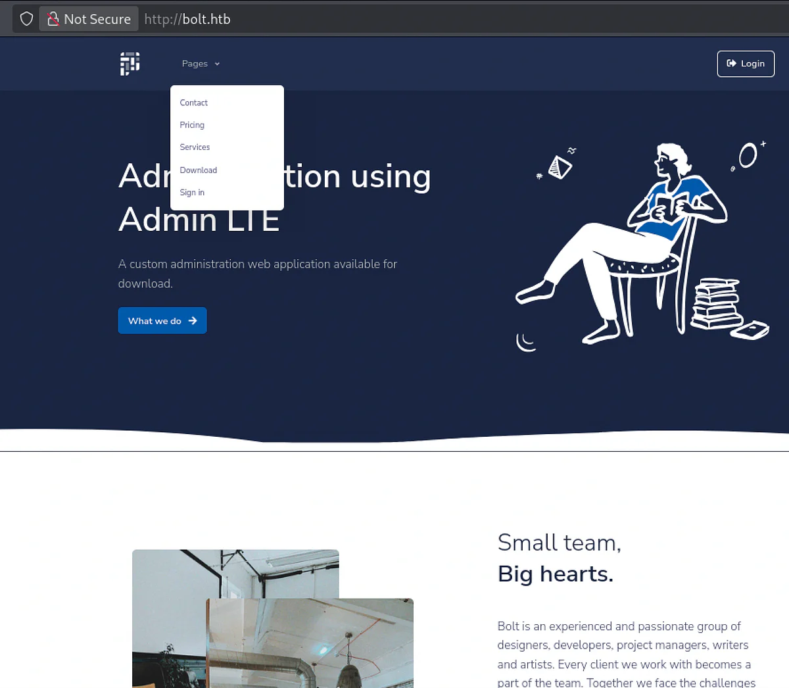The height and width of the screenshot is (688, 789).
Task: Click the shield tracking protection icon
Action: (x=26, y=19)
